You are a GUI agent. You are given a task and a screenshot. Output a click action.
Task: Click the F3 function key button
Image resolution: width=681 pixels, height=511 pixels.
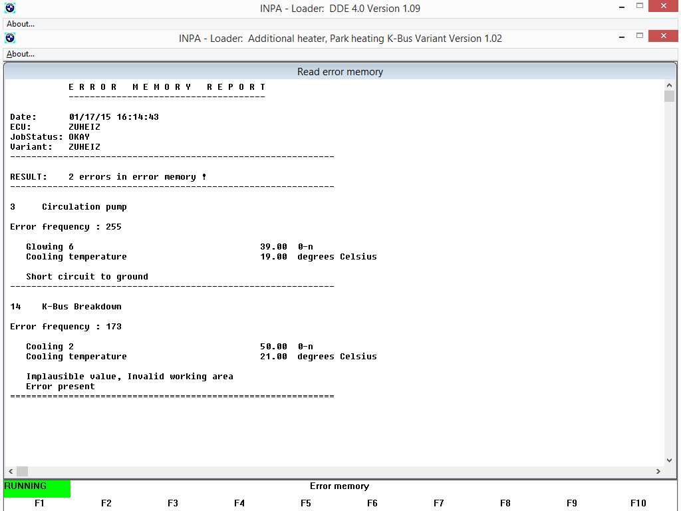click(172, 503)
